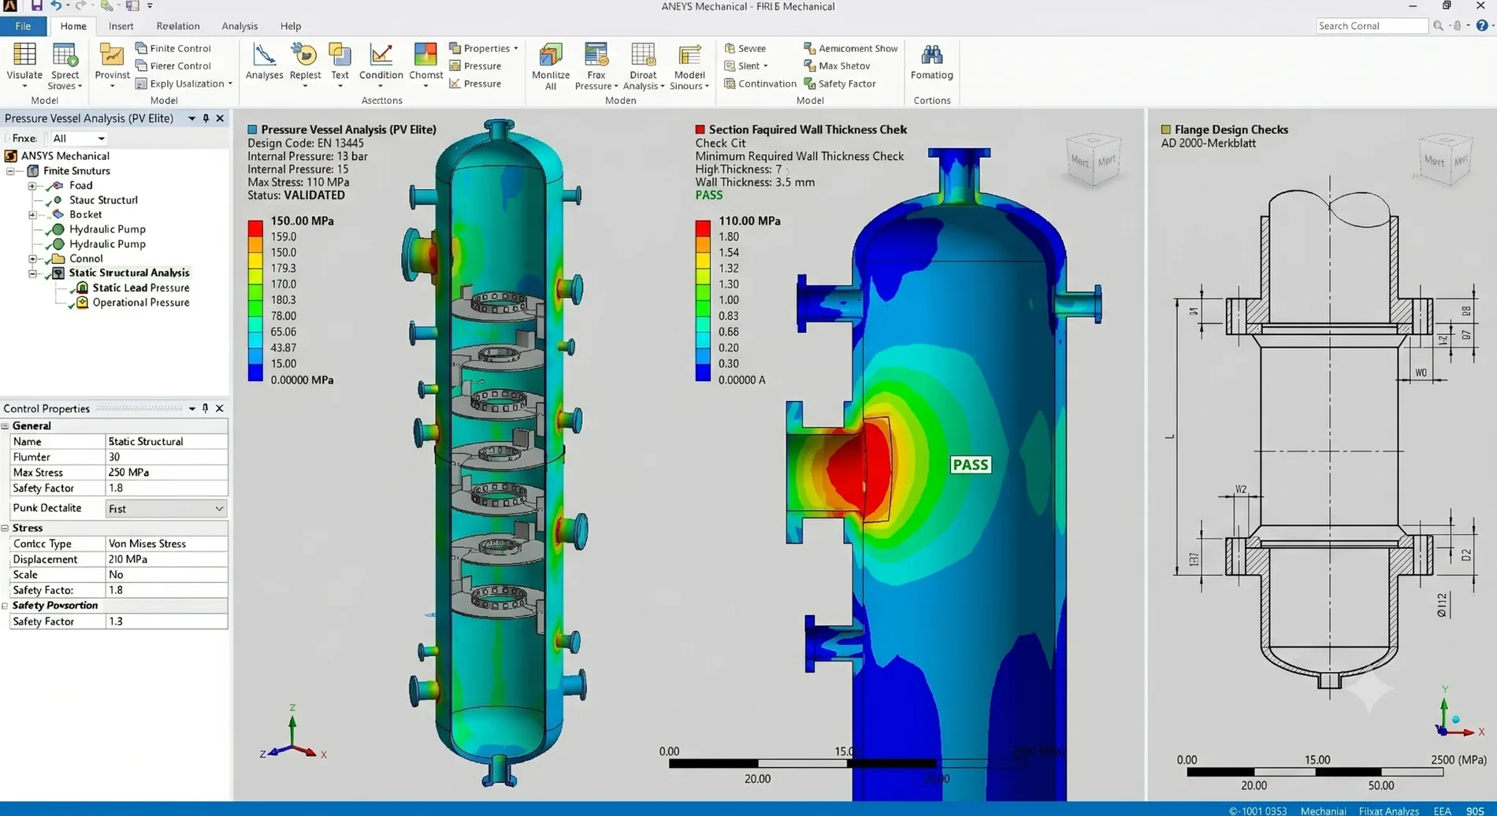The image size is (1497, 816).
Task: Click the Continvation command
Action: click(x=760, y=83)
